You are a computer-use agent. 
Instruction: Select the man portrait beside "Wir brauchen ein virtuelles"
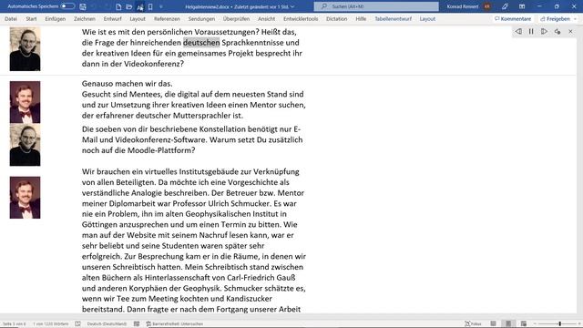point(25,198)
